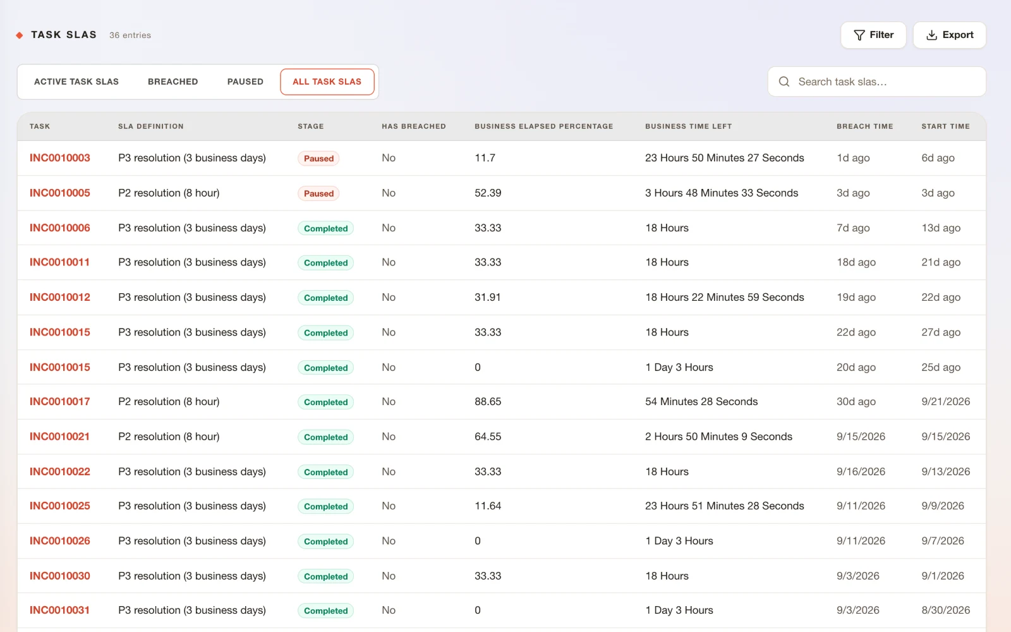1011x632 pixels.
Task: Click the 9/21/2026 start time cell
Action: (946, 401)
